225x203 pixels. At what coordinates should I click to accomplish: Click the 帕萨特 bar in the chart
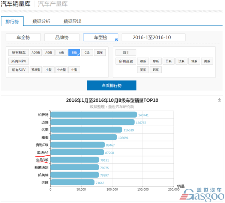pyautogui.click(x=94, y=115)
